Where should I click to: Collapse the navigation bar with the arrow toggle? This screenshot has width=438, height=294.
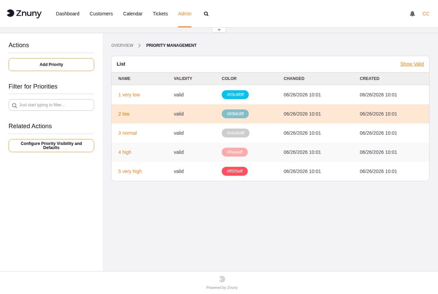click(219, 30)
